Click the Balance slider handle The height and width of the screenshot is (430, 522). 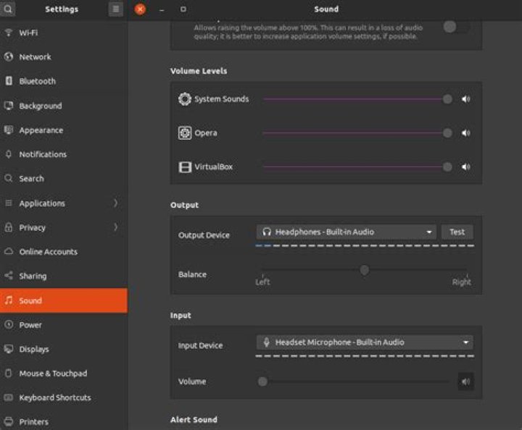pos(365,270)
